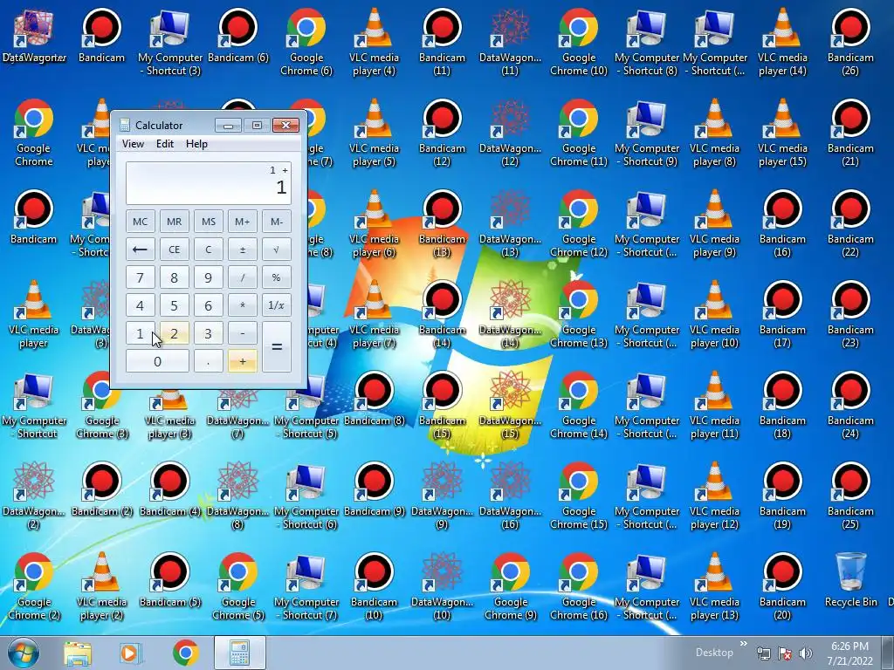Click the digit 6 calculator button

tap(209, 305)
